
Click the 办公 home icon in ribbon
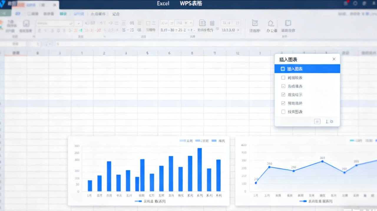coord(271,24)
